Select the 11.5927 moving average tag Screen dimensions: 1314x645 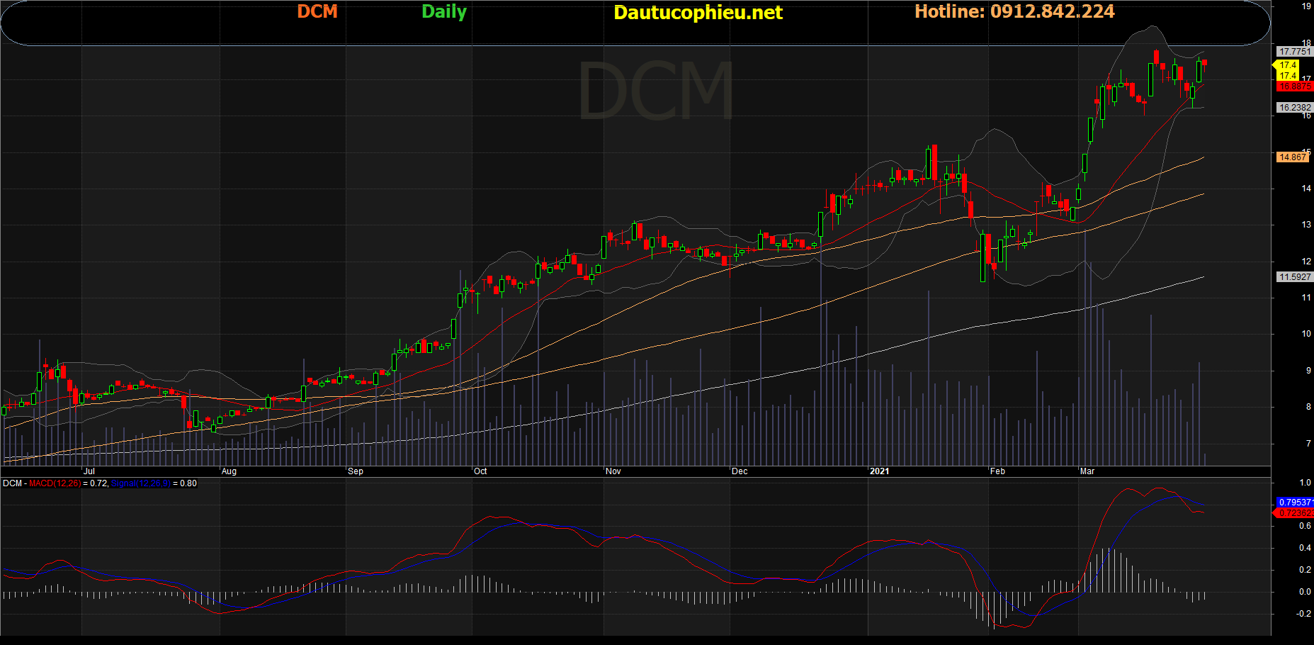tap(1294, 276)
